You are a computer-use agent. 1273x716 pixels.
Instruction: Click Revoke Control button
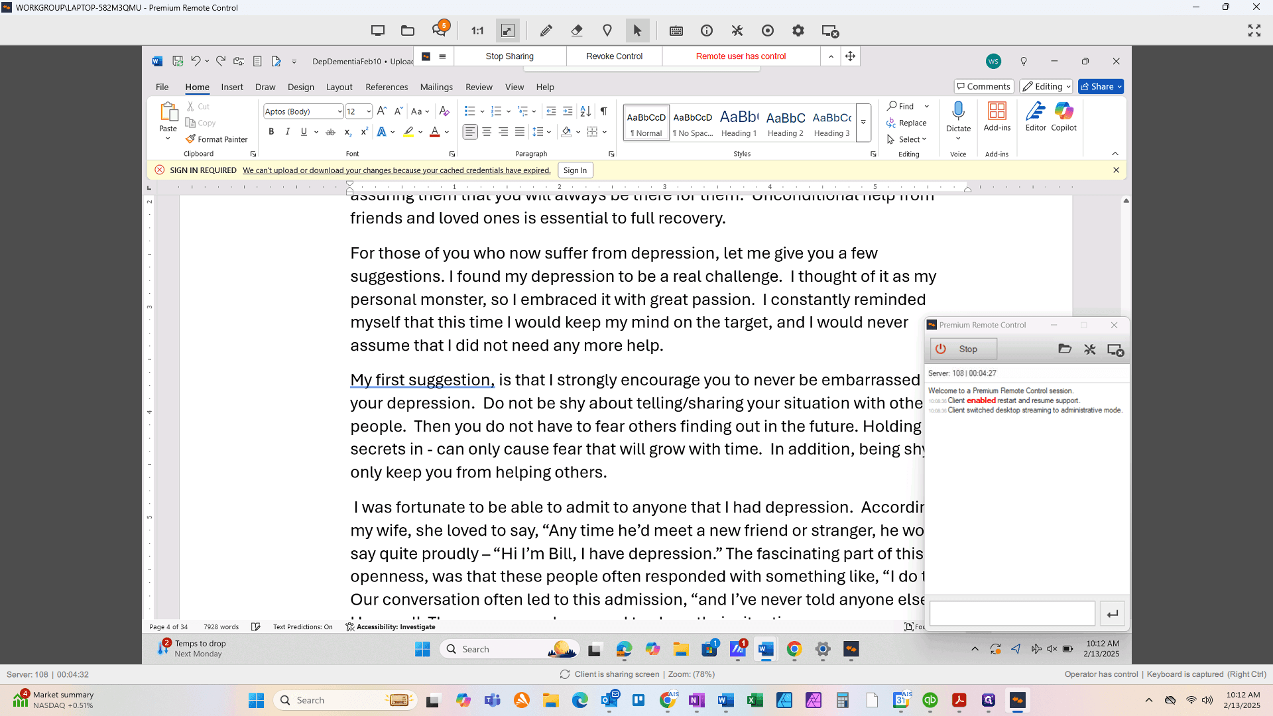(x=614, y=56)
